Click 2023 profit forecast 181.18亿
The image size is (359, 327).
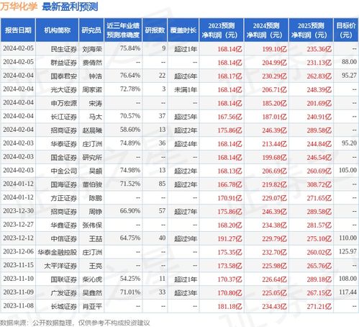[230, 307]
